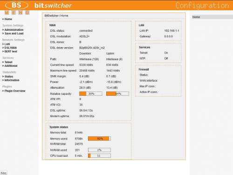The width and height of the screenshot is (233, 175).
Task: Click NTP status value Off
Action: tap(166, 58)
